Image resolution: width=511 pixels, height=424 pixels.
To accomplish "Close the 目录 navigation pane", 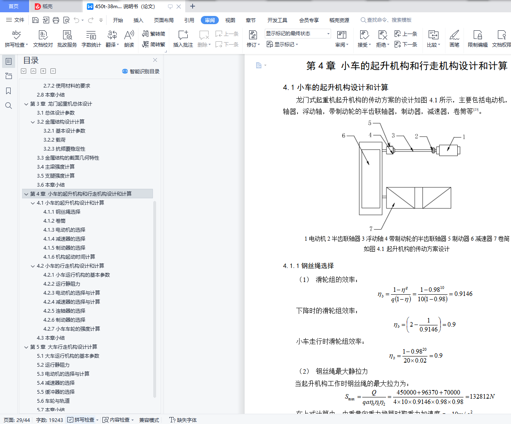I will click(155, 60).
